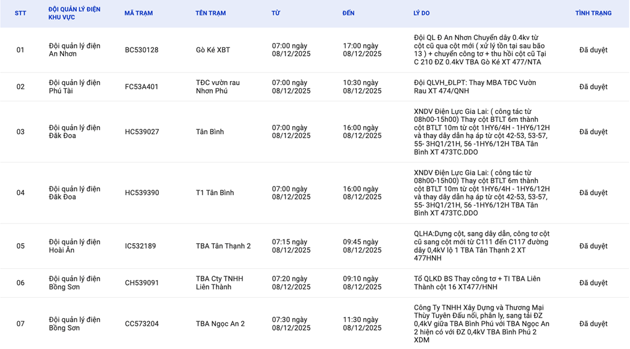Click the TỪ column header

click(x=276, y=14)
